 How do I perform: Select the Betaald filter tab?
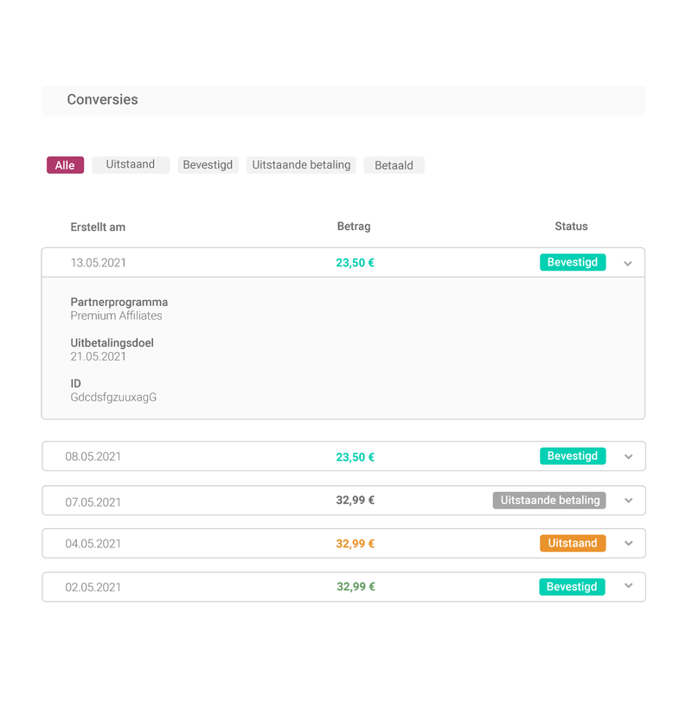tap(394, 165)
